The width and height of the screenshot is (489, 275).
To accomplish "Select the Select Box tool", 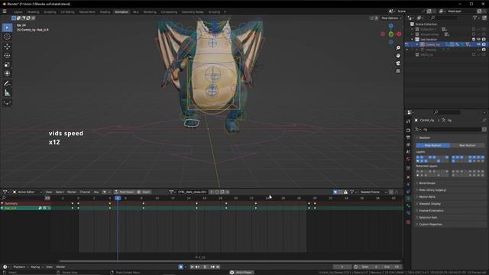I will (x=7, y=27).
